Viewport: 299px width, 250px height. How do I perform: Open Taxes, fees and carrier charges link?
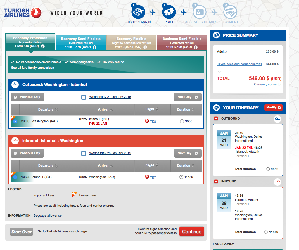pos(239,64)
